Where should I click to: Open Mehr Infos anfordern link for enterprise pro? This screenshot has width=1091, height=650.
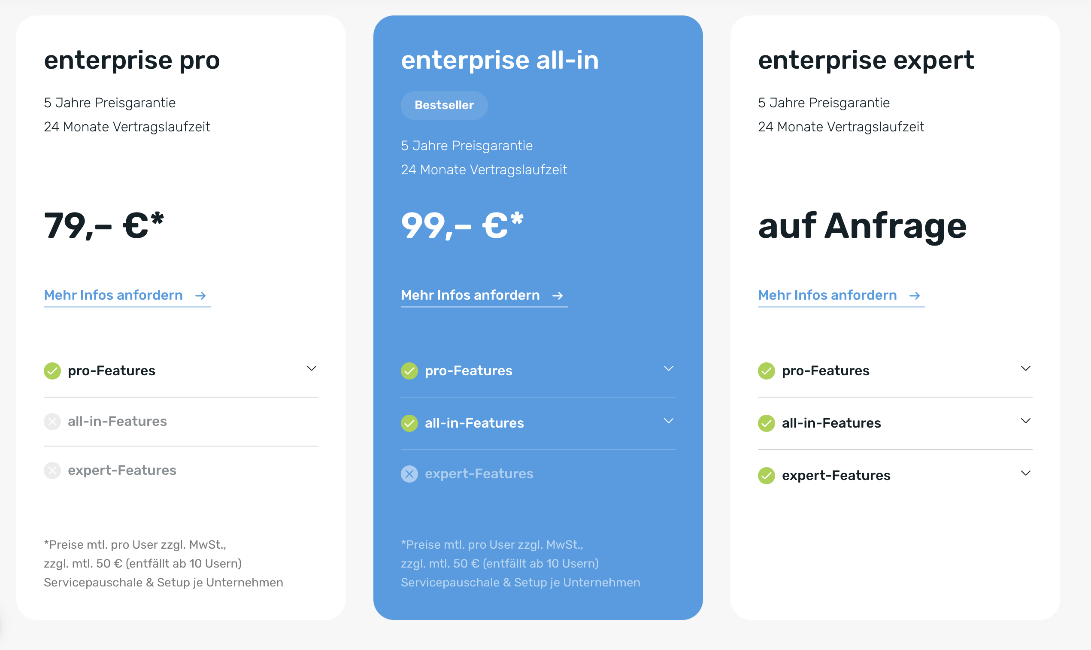tap(113, 295)
